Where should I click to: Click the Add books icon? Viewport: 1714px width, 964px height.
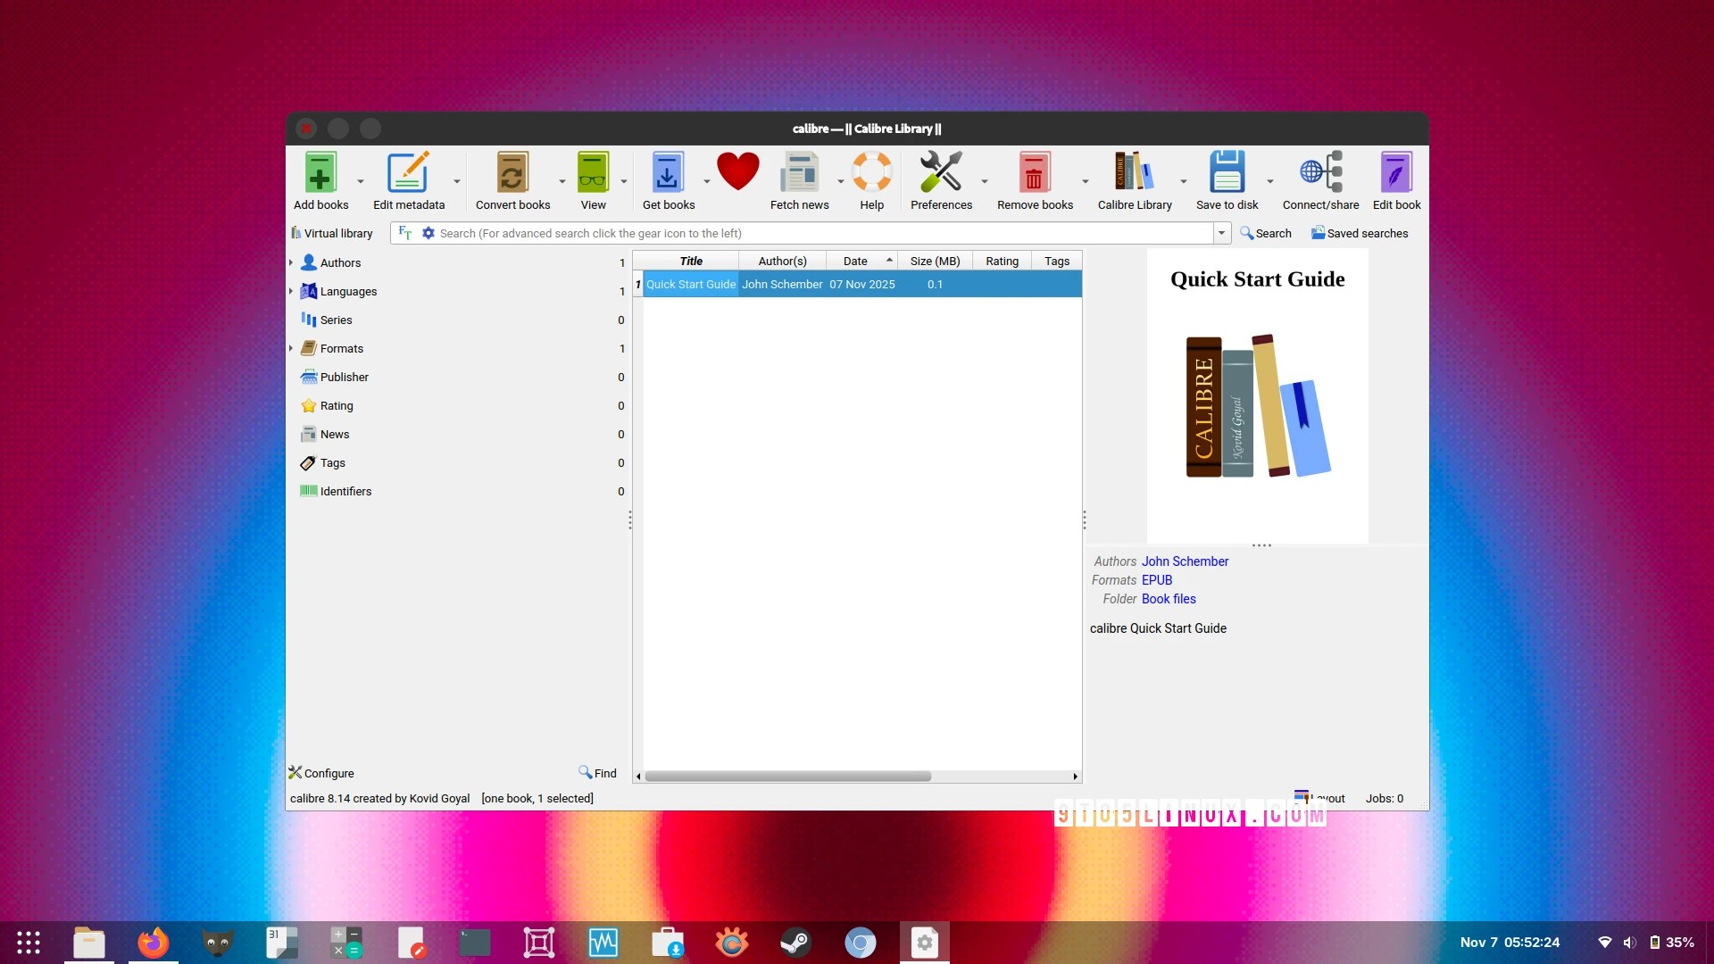[320, 173]
